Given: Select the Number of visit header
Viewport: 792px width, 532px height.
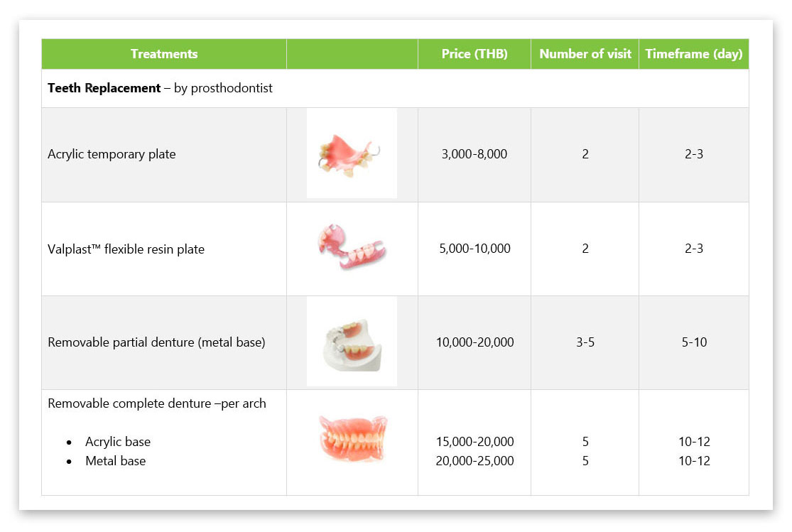Looking at the screenshot, I should pyautogui.click(x=585, y=53).
